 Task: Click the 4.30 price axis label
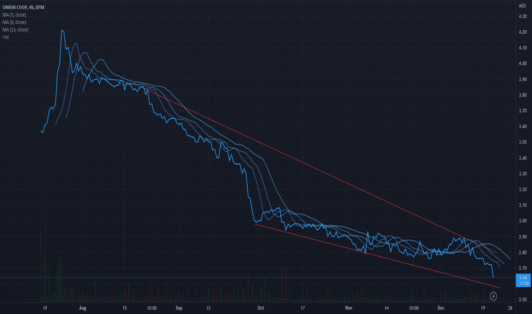coord(523,17)
